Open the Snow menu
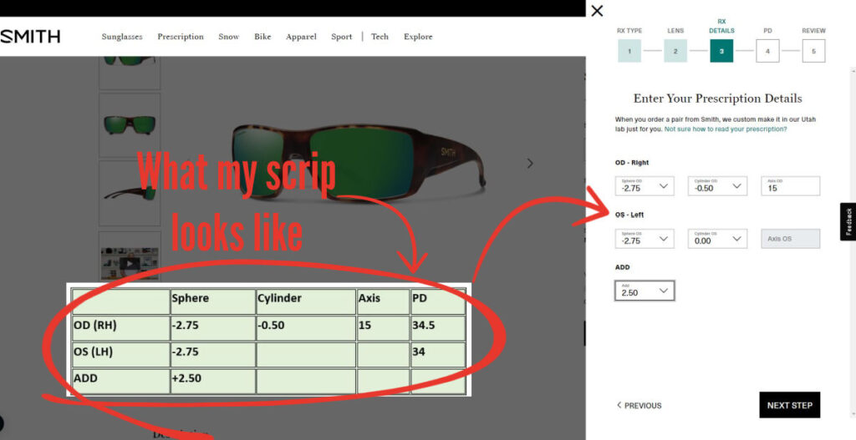 point(229,37)
